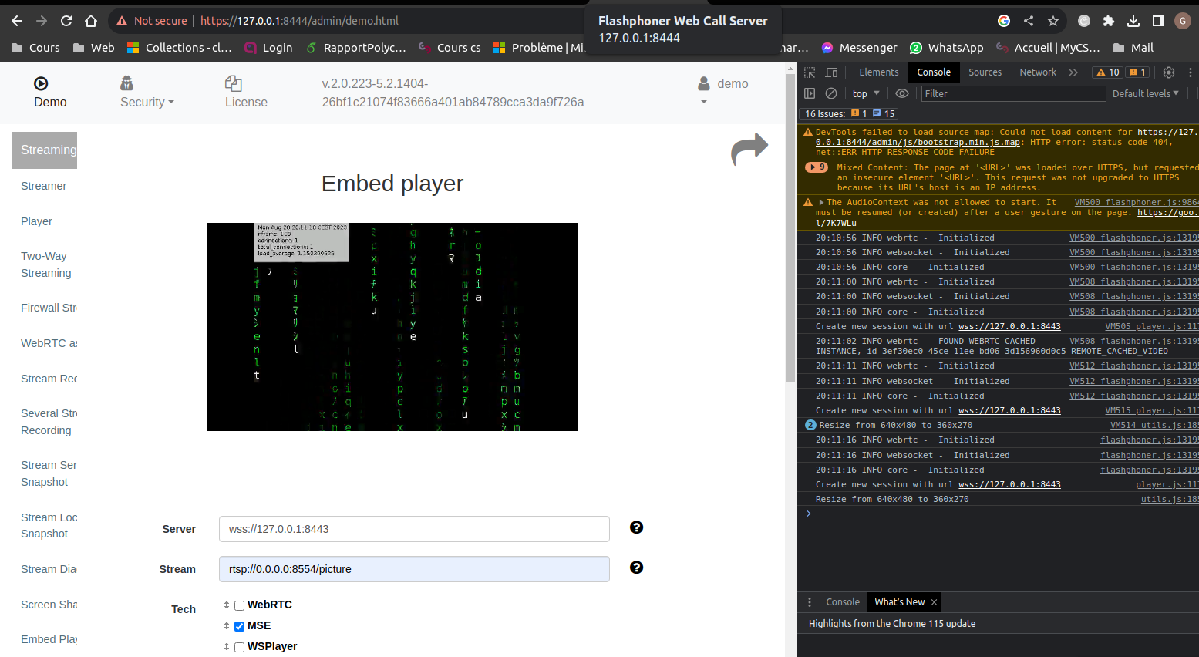Open help icon next to Stream field

[x=636, y=568]
